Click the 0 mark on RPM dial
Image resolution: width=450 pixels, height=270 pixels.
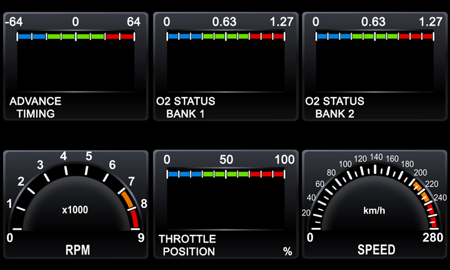10,238
